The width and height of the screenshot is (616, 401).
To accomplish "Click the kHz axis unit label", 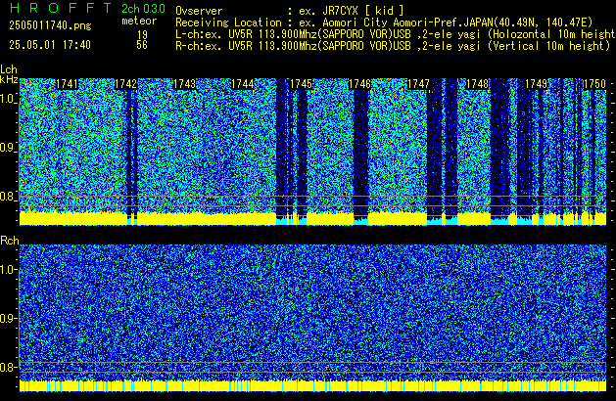I will [9, 79].
